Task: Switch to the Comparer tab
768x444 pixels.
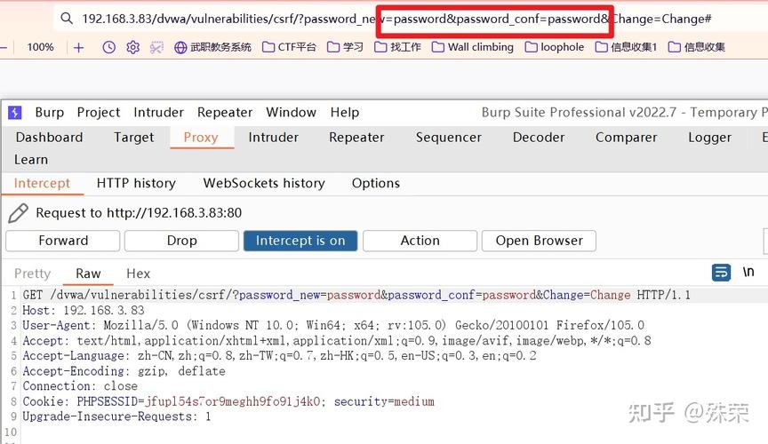Action: 627,138
